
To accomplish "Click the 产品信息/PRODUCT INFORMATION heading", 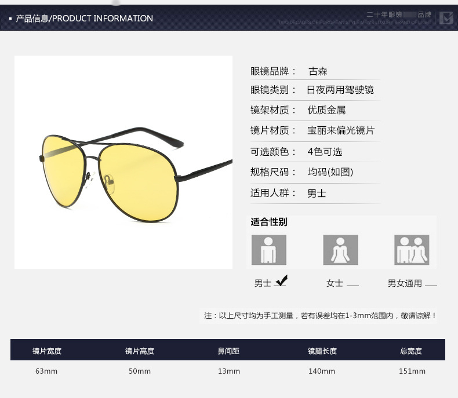I will pos(84,19).
